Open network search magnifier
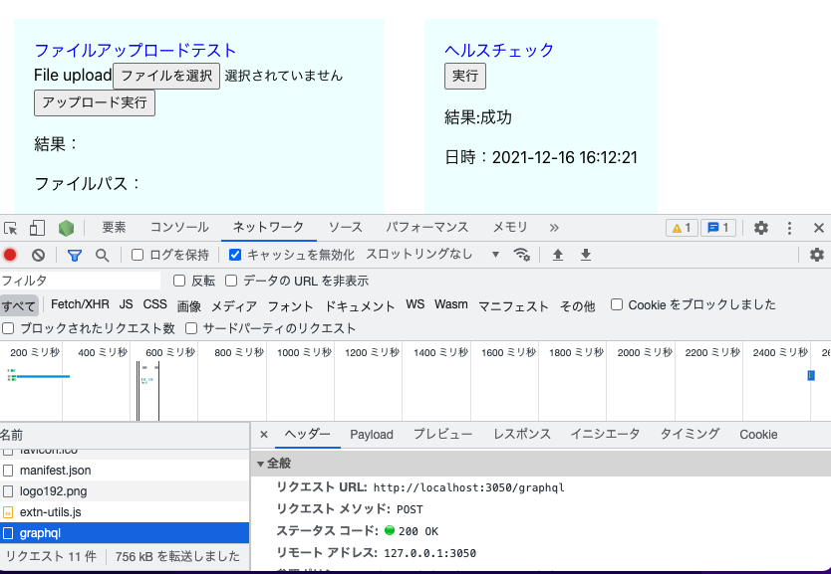 coord(103,256)
